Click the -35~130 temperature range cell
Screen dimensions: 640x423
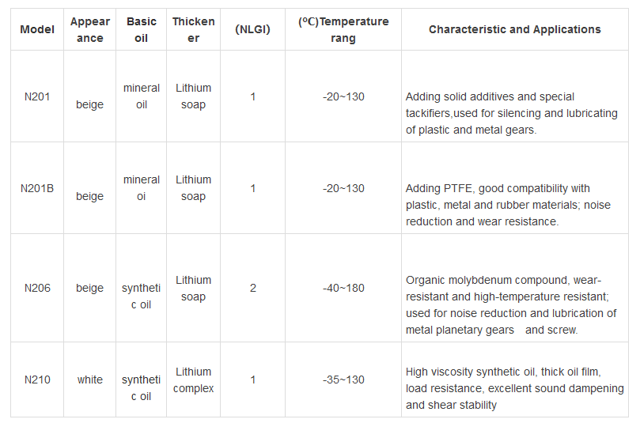point(343,380)
